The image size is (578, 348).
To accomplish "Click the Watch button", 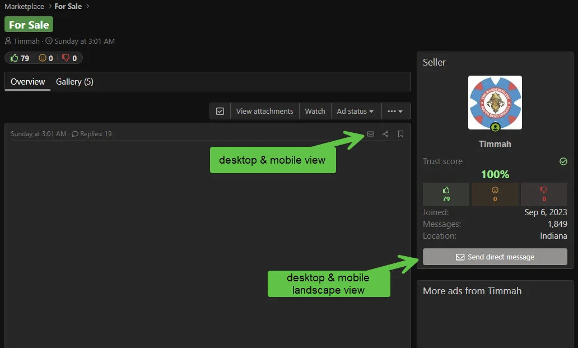I will click(x=315, y=111).
